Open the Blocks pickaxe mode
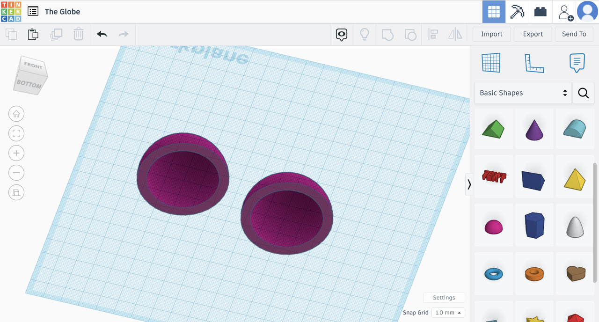This screenshot has height=322, width=599. (517, 11)
